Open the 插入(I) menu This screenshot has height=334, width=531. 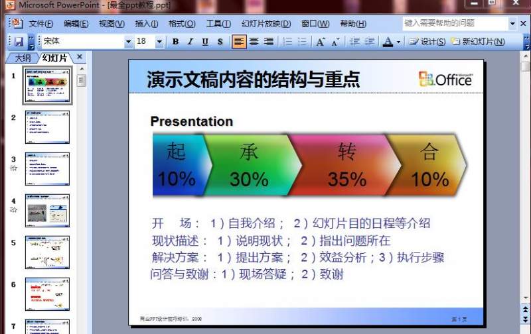click(x=147, y=24)
